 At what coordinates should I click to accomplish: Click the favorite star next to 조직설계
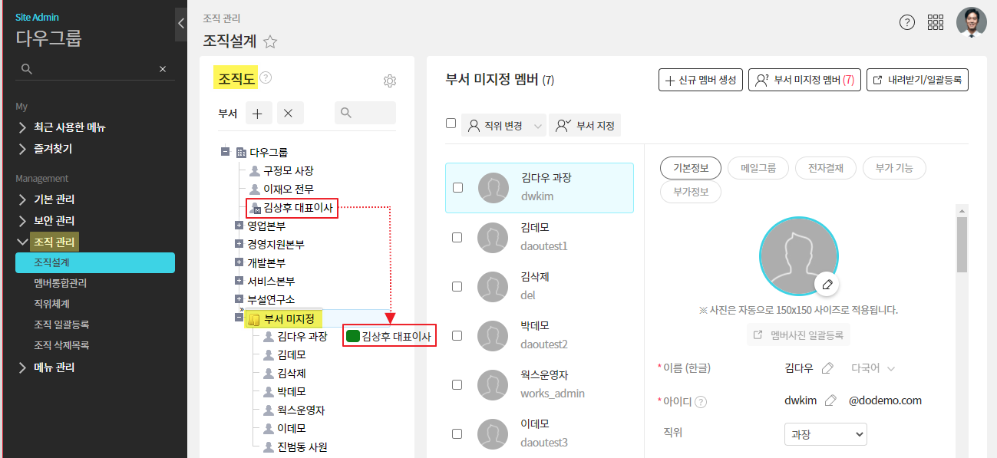270,42
